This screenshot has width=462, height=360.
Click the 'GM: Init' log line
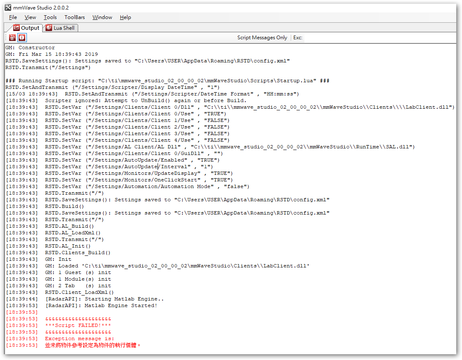(38, 259)
